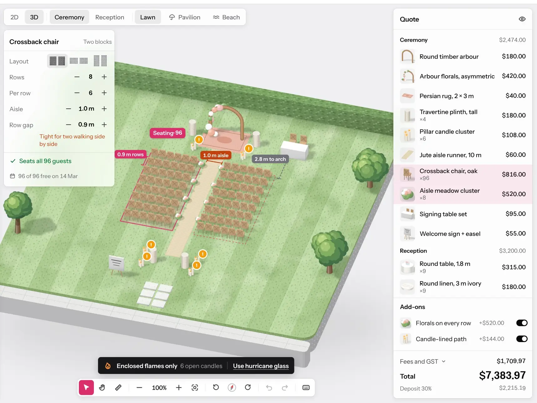Click the 0.9 m rows tag
The width and height of the screenshot is (537, 403).
click(130, 154)
